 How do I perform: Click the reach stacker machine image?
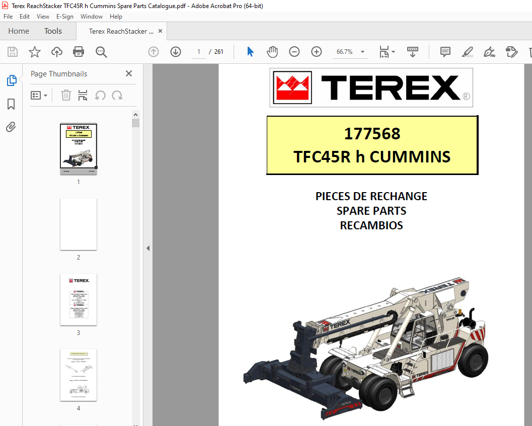pos(366,348)
